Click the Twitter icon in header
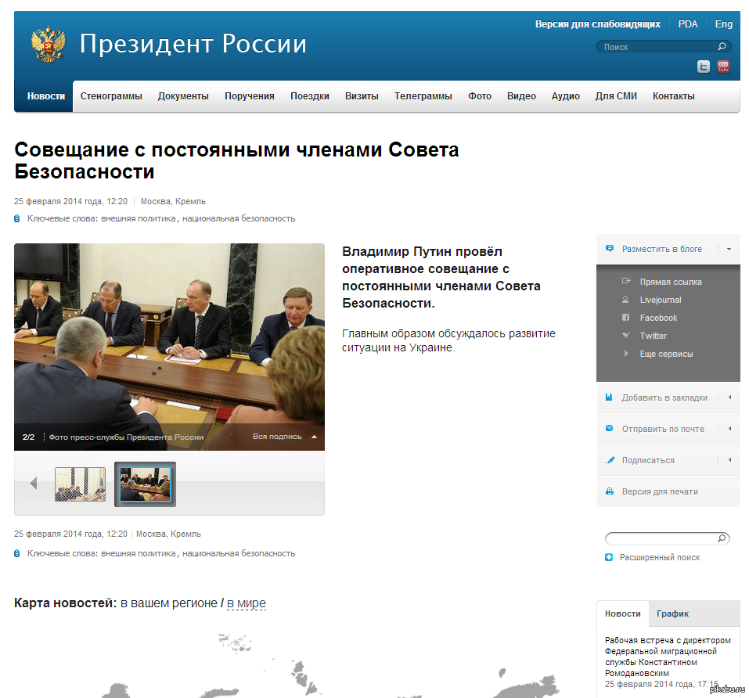 point(704,67)
